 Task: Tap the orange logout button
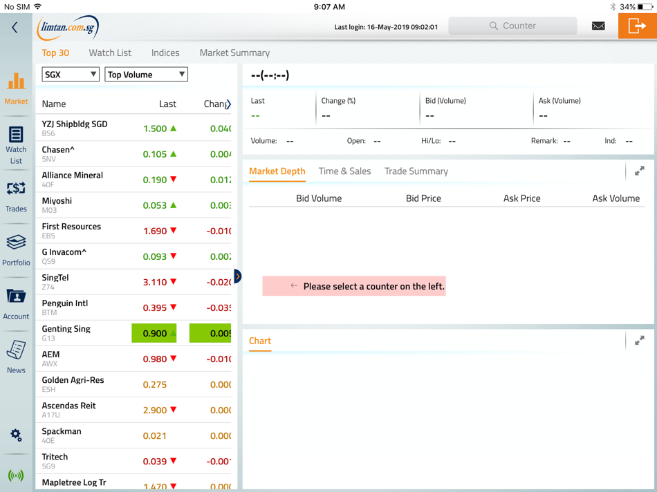click(x=638, y=26)
